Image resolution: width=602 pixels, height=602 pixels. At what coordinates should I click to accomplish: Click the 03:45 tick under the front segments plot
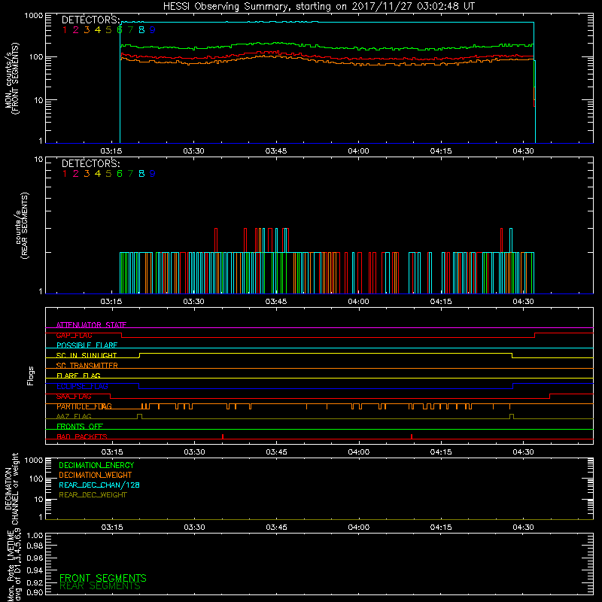[x=276, y=151]
